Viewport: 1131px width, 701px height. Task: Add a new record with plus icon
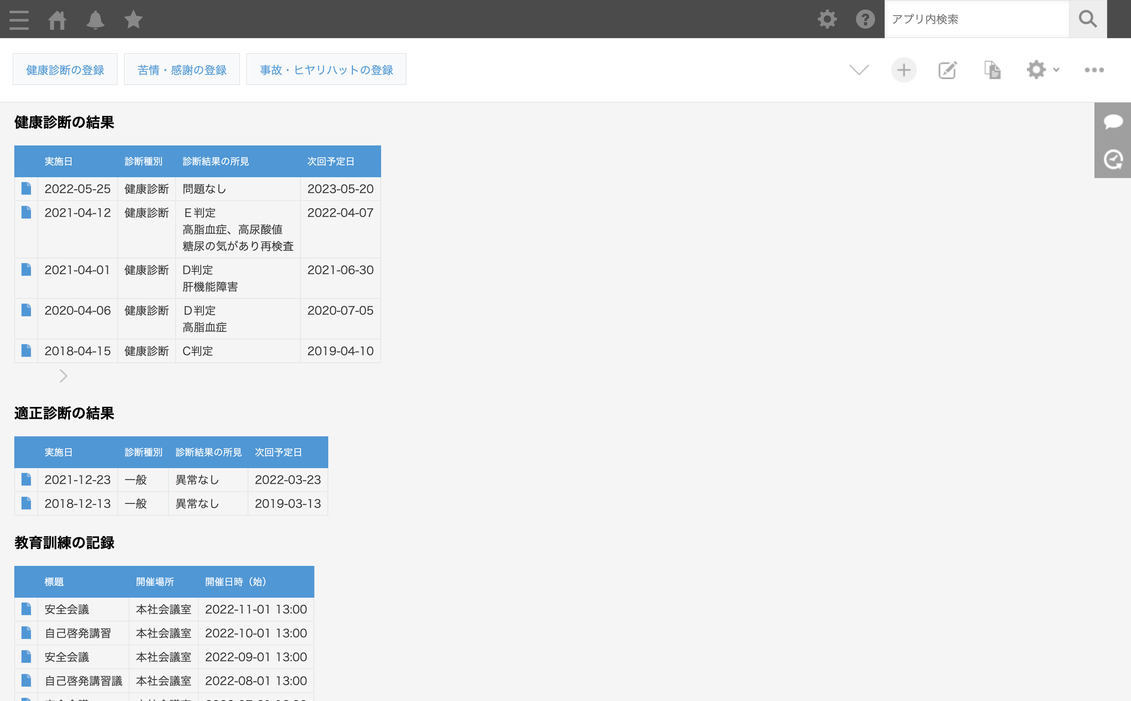903,70
